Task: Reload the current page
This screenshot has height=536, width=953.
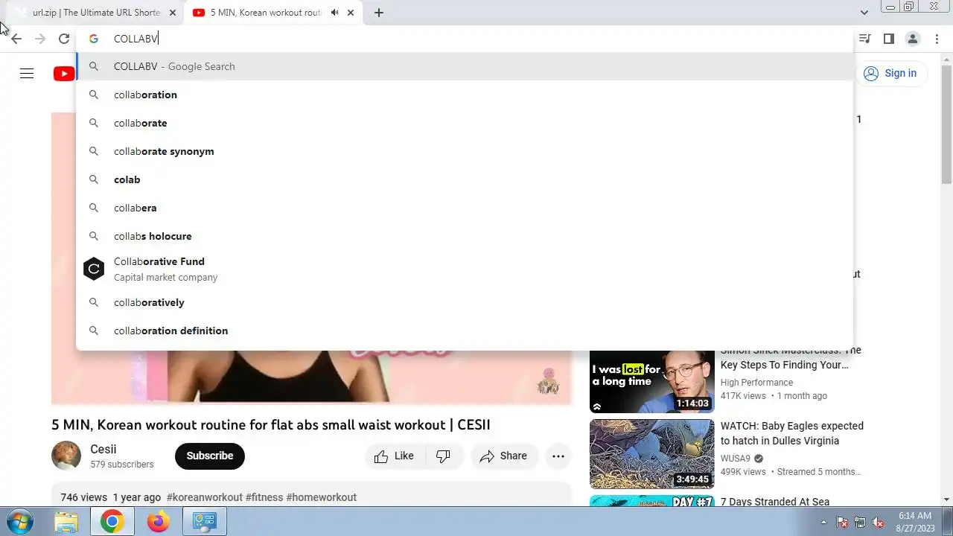Action: tap(64, 39)
